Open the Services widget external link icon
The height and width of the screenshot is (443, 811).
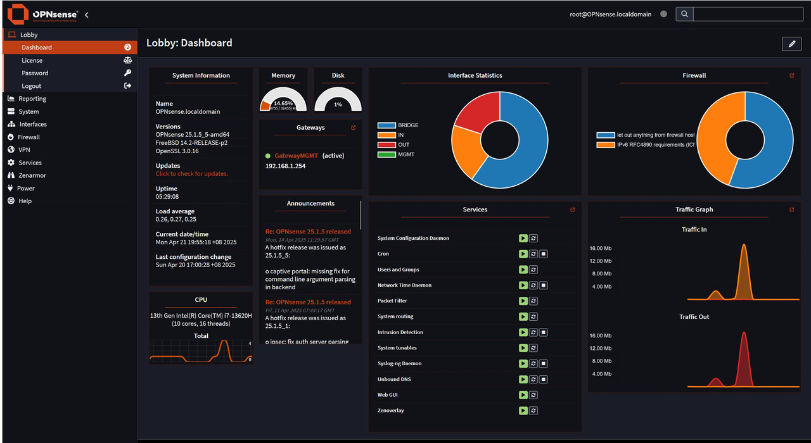pyautogui.click(x=573, y=209)
